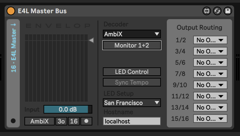Toggle the E4L Master Bus device activator

click(11, 11)
